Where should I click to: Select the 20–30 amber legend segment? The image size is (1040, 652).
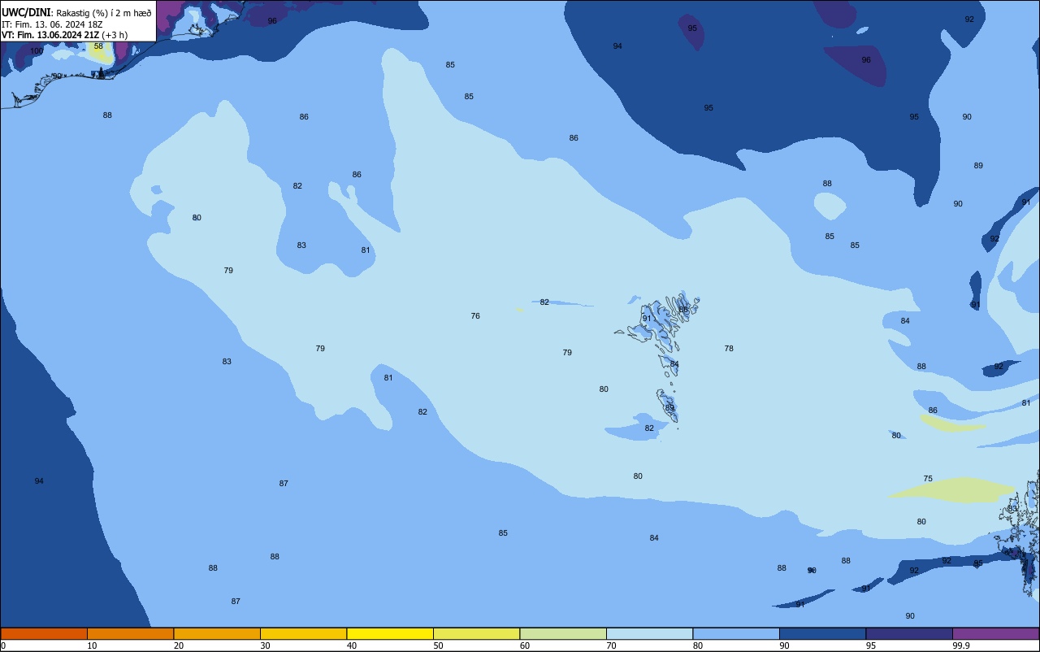click(x=217, y=633)
